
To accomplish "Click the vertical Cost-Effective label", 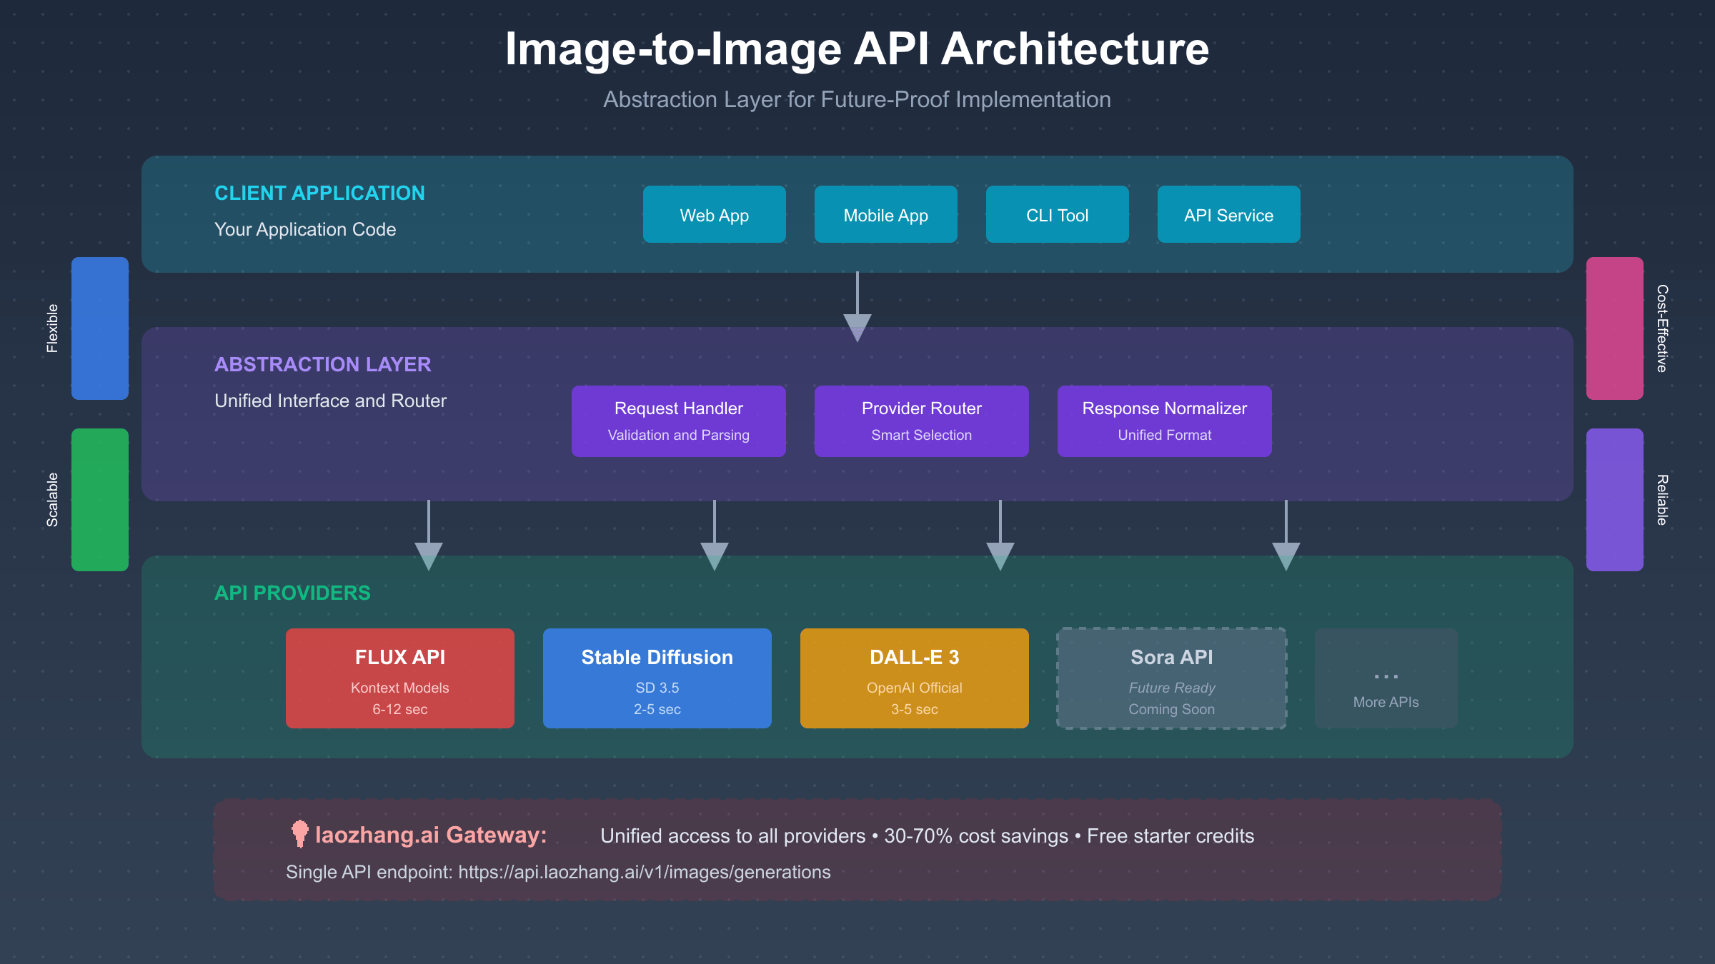I will click(1662, 328).
